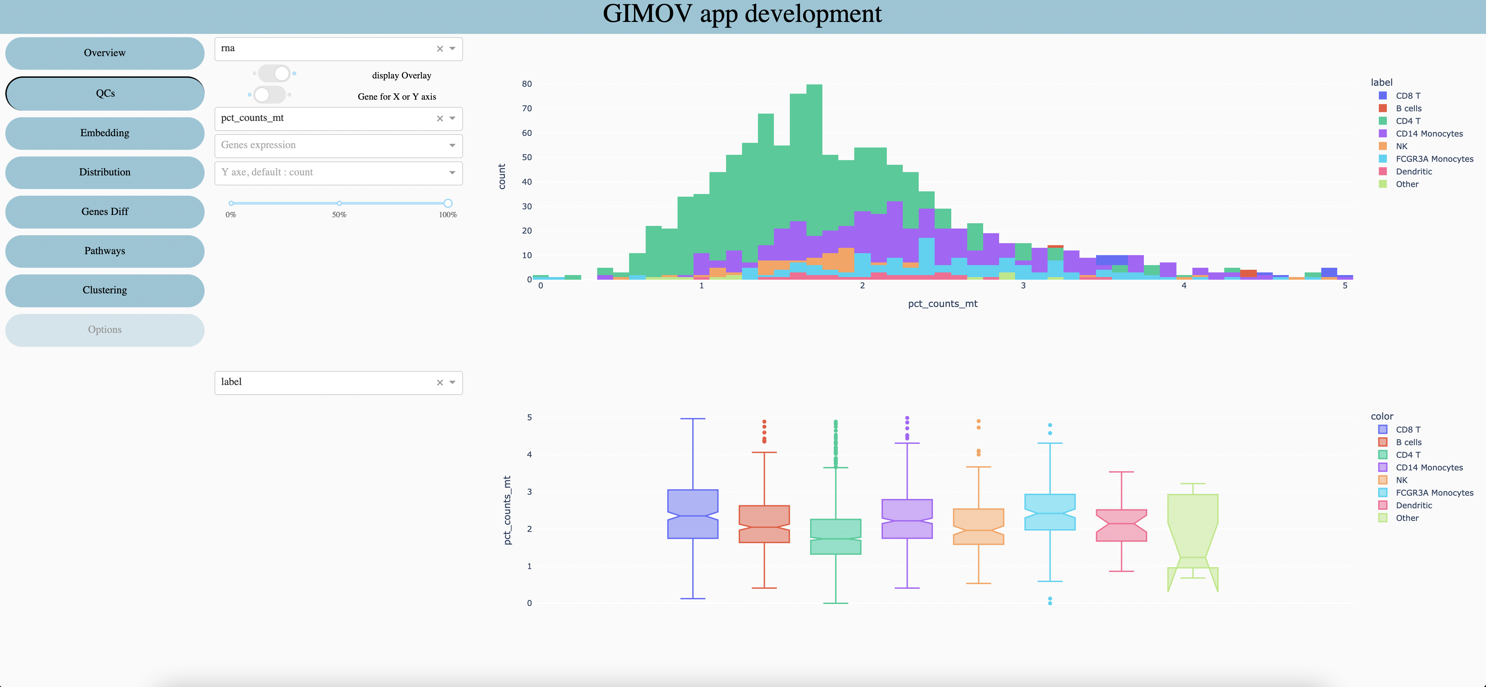Toggle NK in histogram legend
This screenshot has width=1486, height=687.
coord(1393,147)
